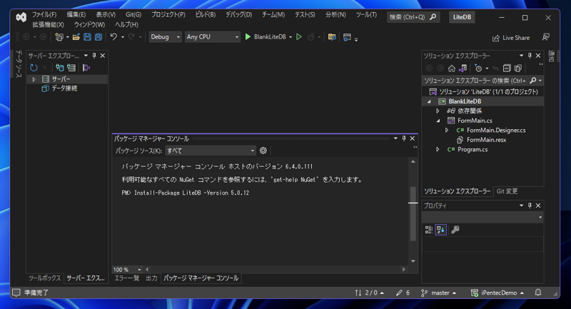Click the Redo arrow icon
571x309 pixels.
tap(131, 37)
